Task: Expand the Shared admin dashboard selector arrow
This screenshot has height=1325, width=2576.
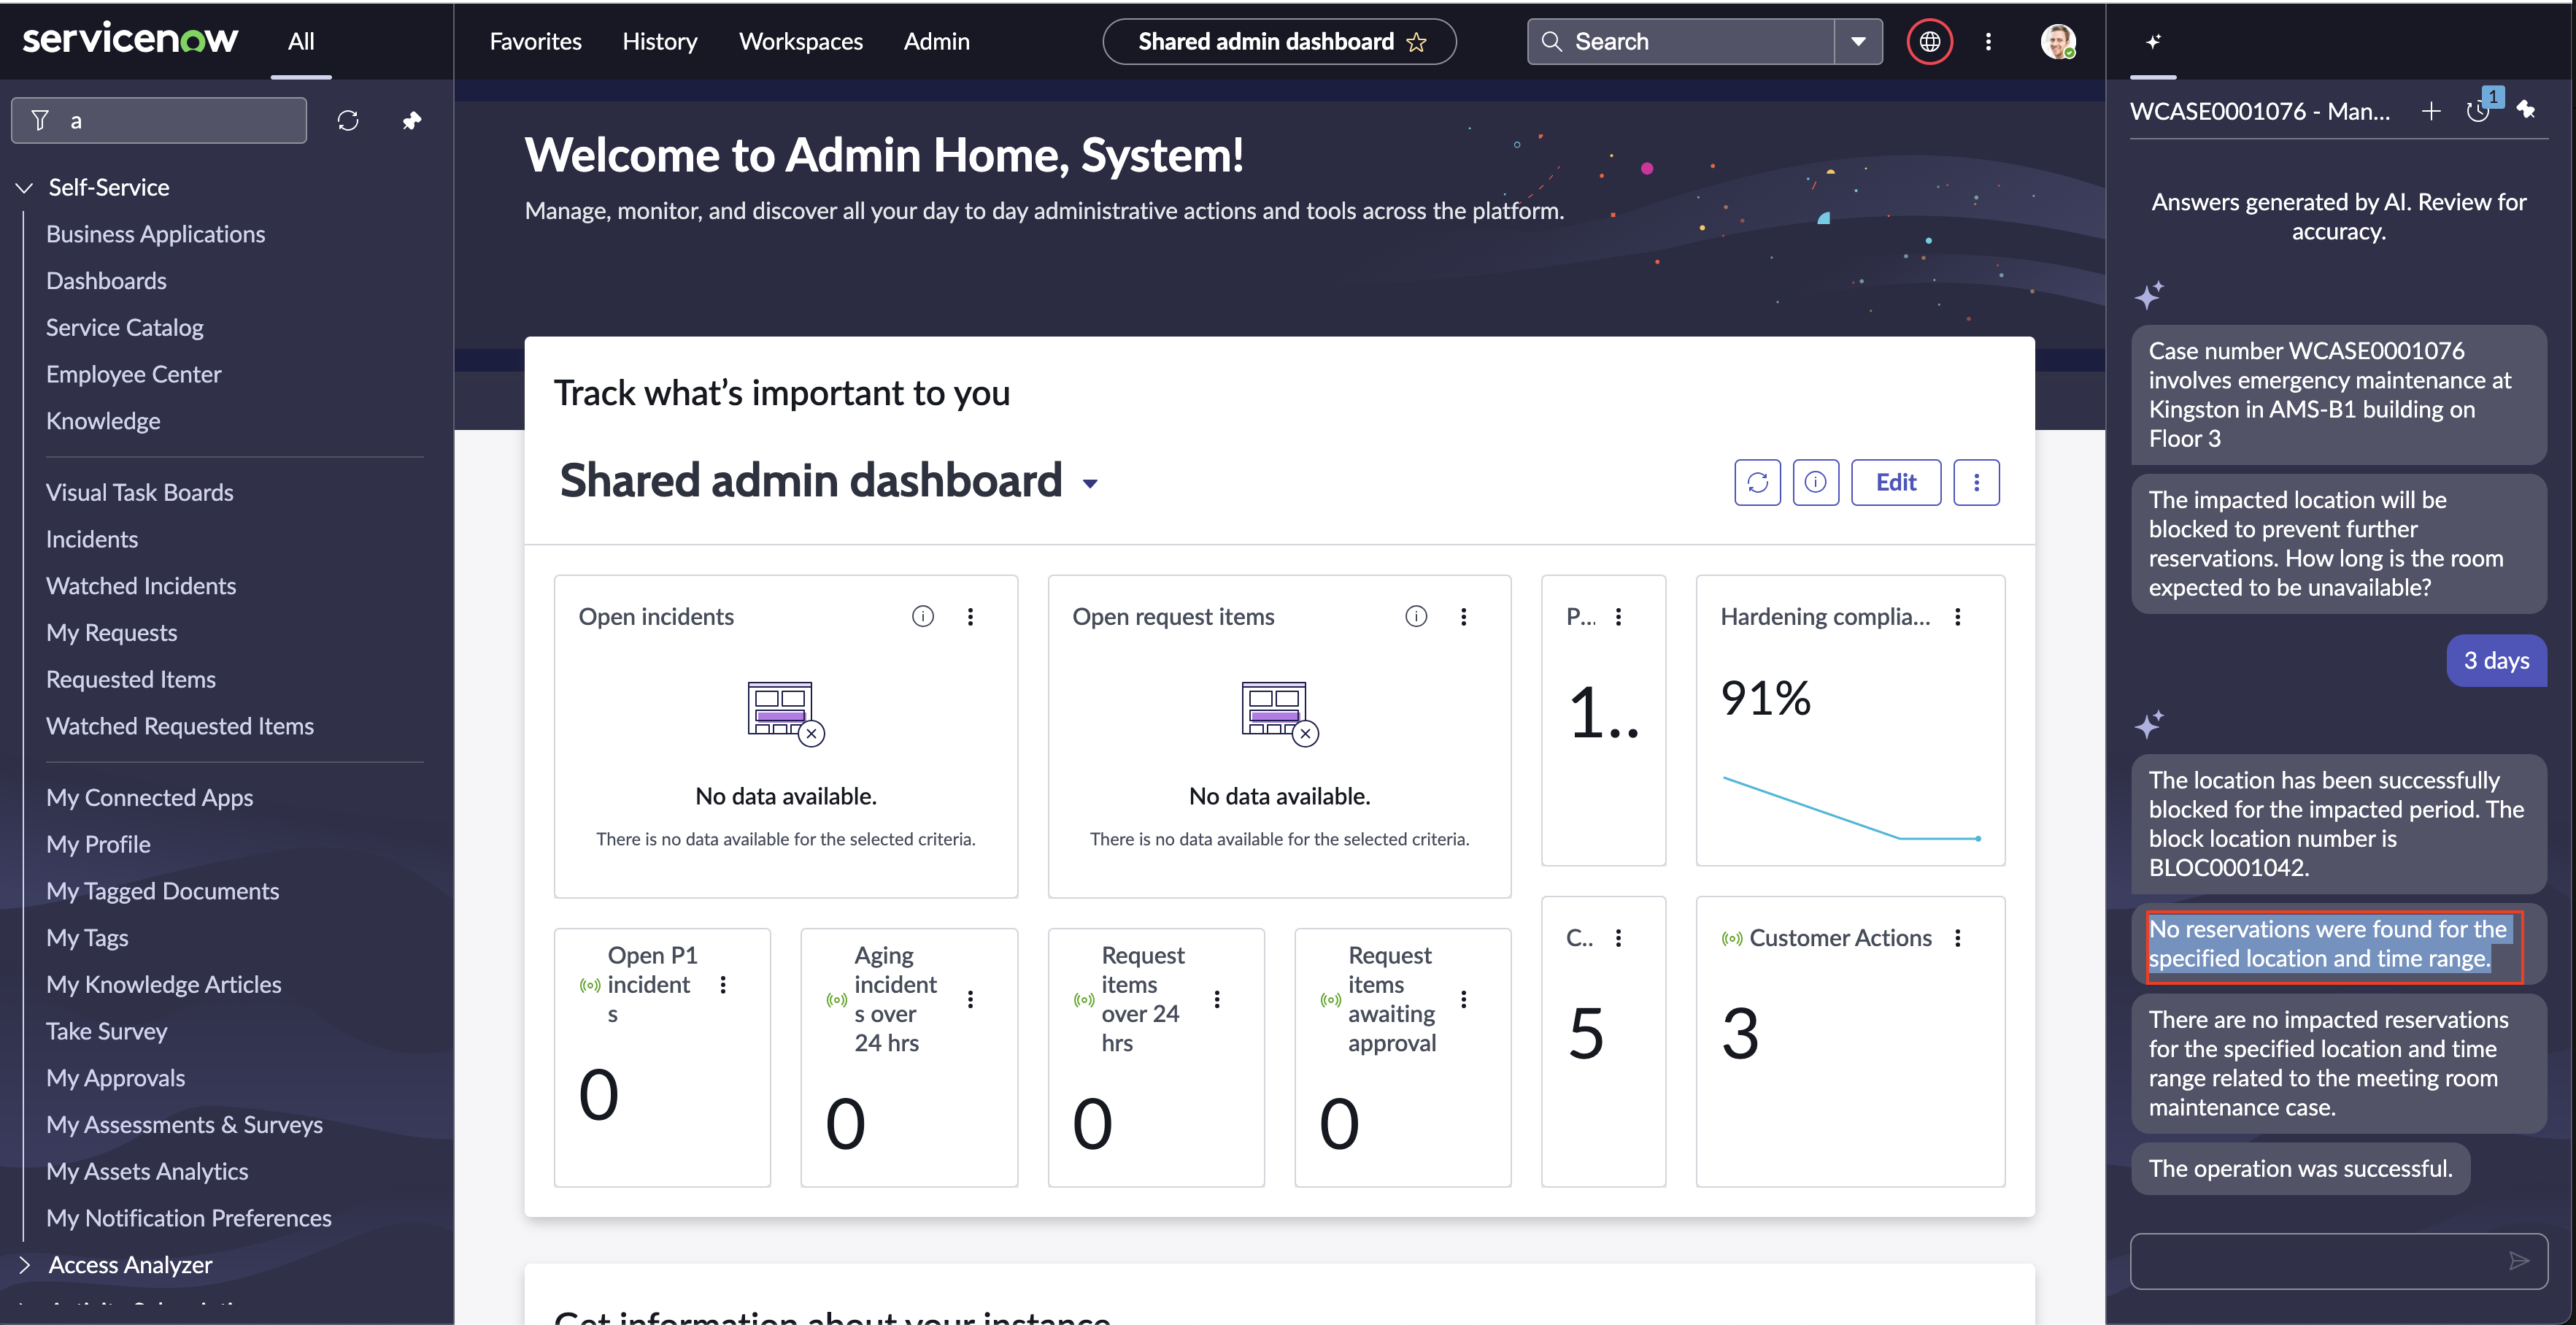Action: tap(1090, 483)
